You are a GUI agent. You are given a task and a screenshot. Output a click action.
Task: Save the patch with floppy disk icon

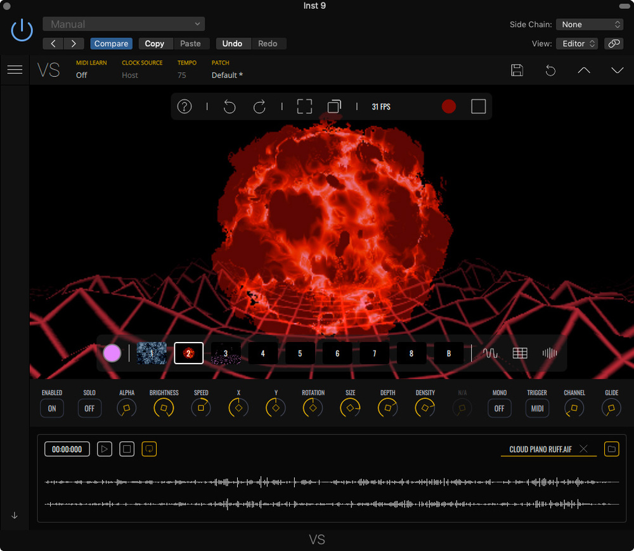pyautogui.click(x=517, y=70)
